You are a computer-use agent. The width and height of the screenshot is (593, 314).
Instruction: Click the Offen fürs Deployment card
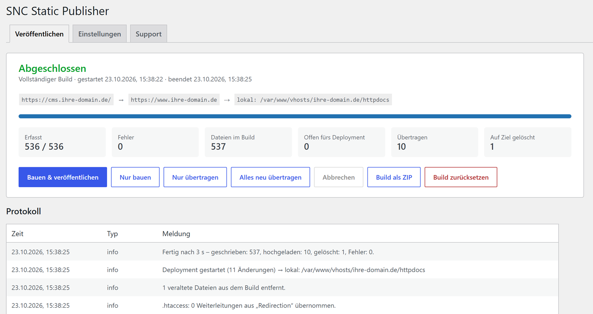pyautogui.click(x=342, y=142)
